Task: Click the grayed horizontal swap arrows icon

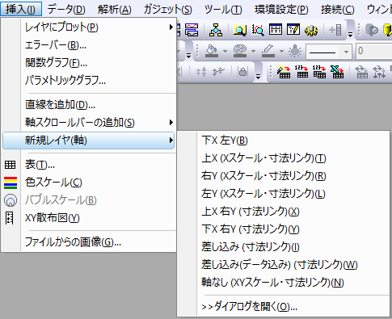Action: point(218,72)
